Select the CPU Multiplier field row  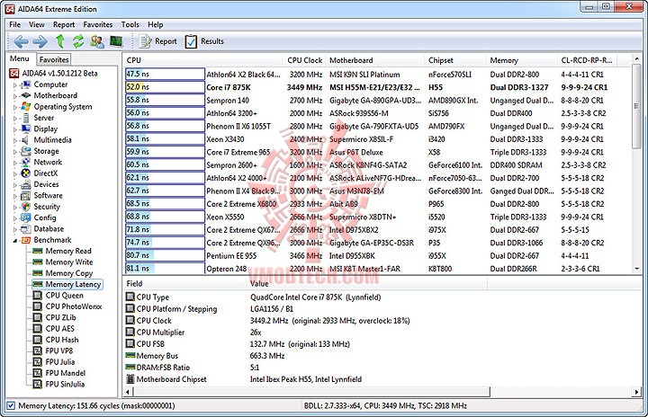306,333
